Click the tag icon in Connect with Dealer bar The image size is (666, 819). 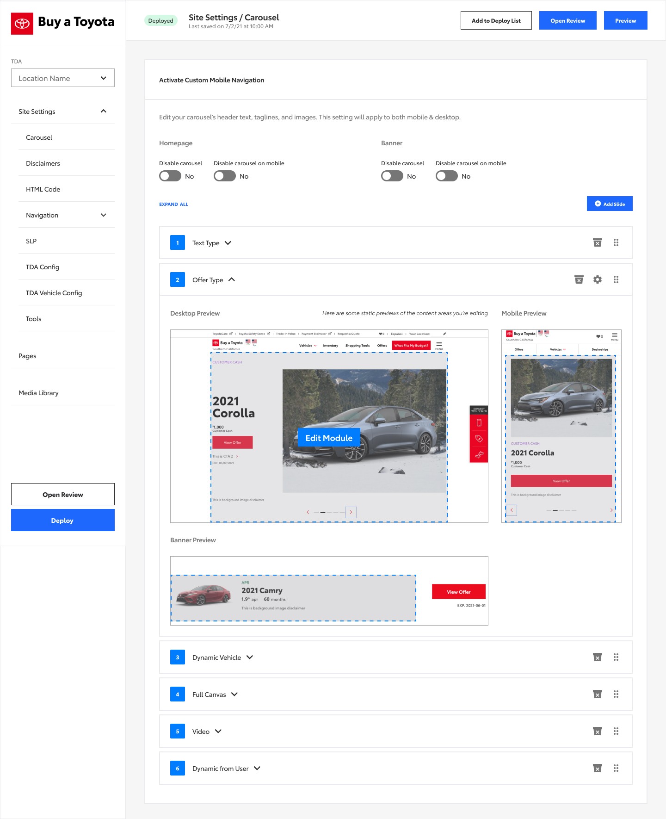pyautogui.click(x=479, y=439)
